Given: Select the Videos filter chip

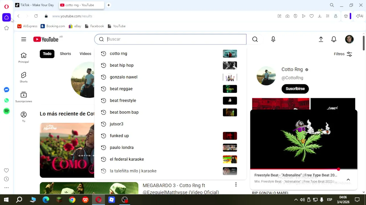Looking at the screenshot, I should (x=85, y=54).
